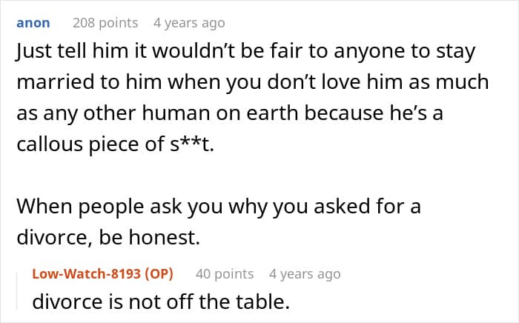Click the 208 points score

105,23
